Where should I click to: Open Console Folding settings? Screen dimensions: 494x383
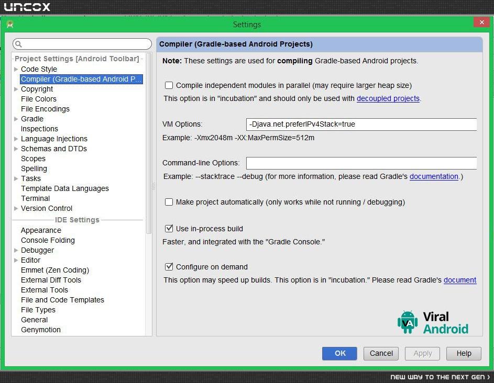point(48,240)
